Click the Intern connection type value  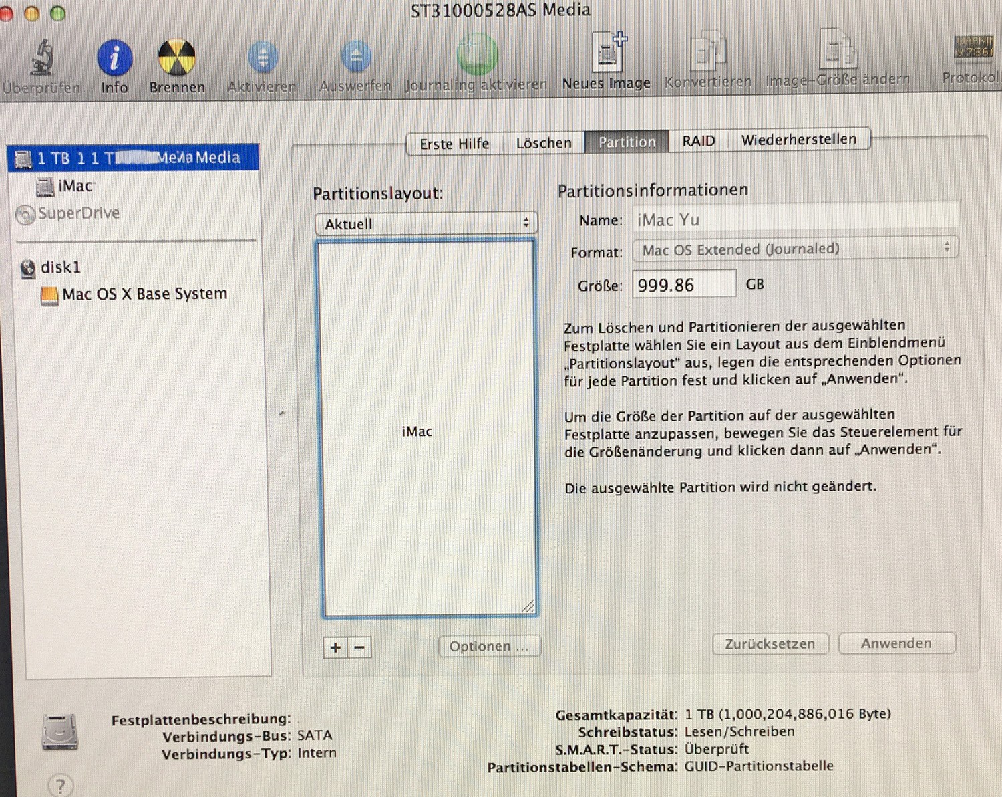317,753
